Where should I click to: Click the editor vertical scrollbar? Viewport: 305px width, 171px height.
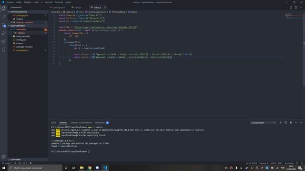(304, 50)
